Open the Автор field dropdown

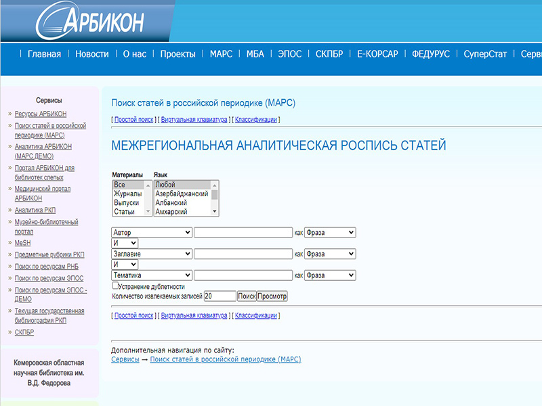152,233
